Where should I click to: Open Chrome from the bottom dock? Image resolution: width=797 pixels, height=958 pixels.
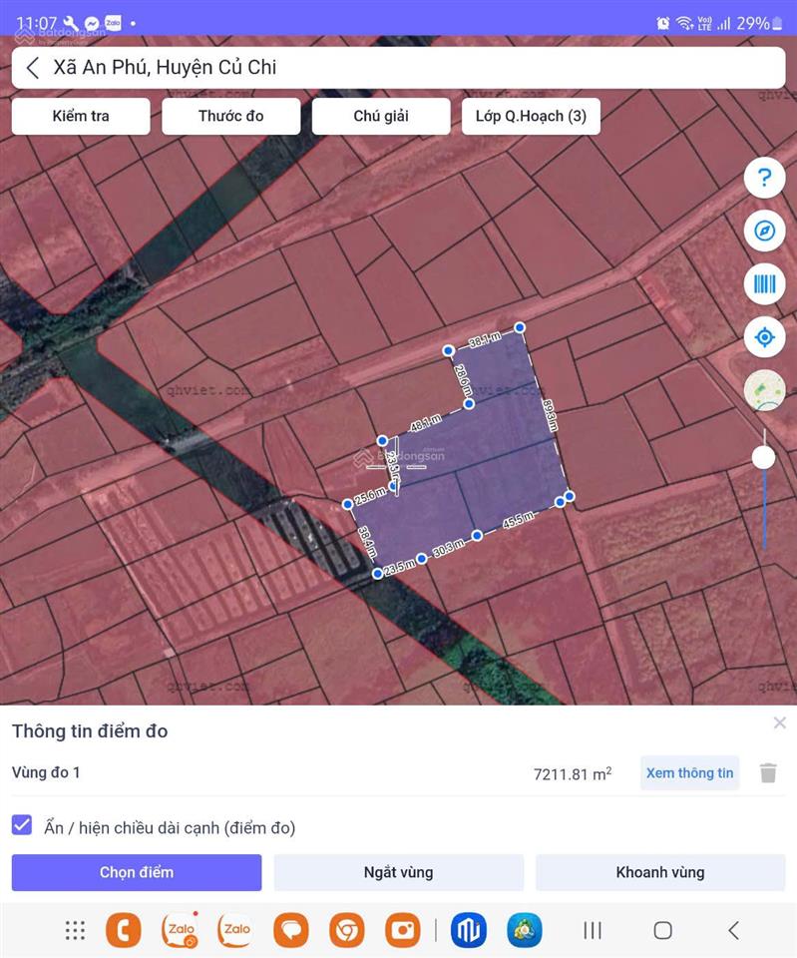pos(347,930)
